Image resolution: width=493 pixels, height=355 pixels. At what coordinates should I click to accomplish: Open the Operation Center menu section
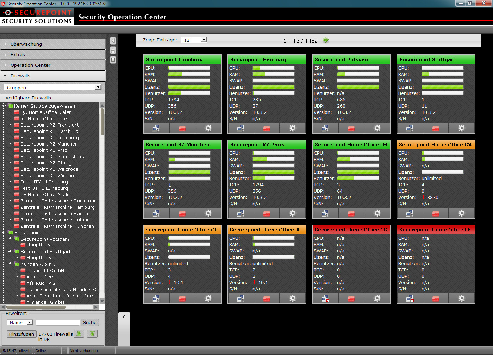pyautogui.click(x=53, y=65)
